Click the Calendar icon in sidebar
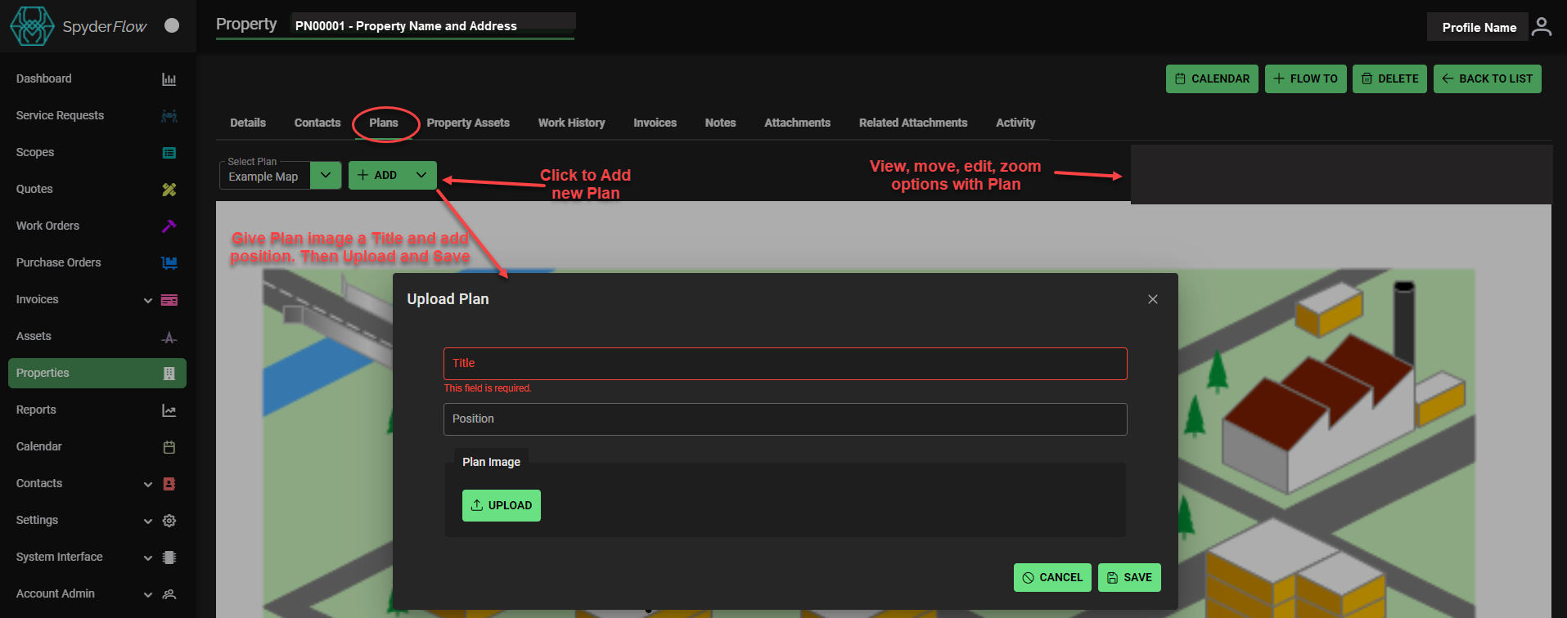The width and height of the screenshot is (1567, 618). tap(169, 447)
